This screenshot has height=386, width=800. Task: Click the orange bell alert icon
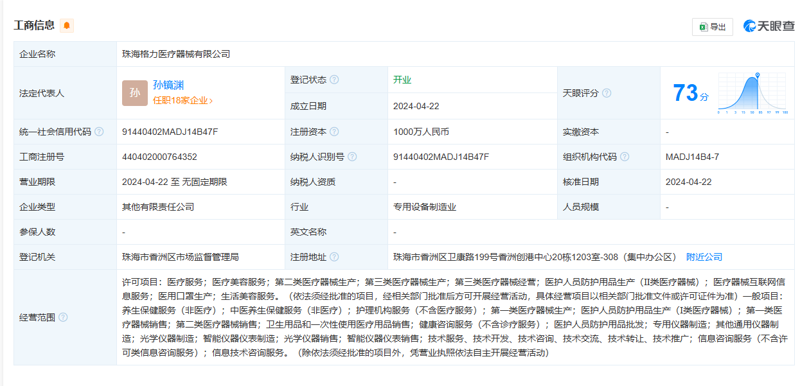67,26
